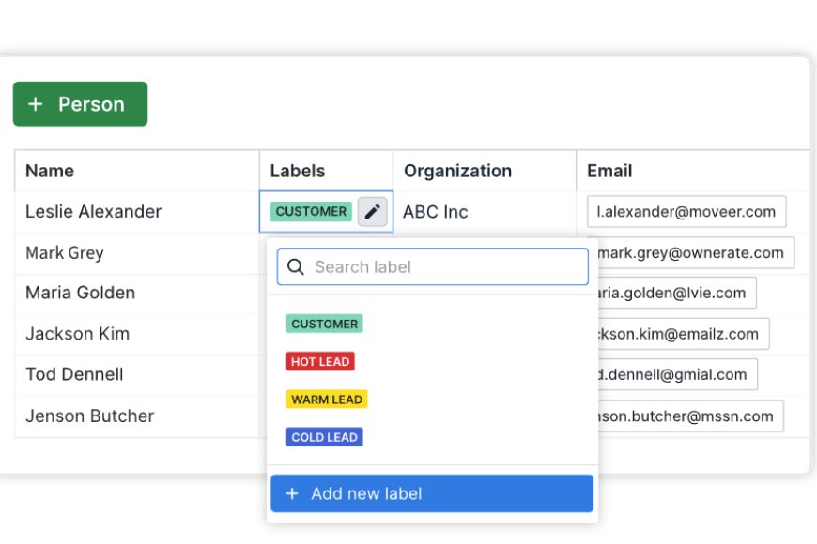Select the CUSTOMER label in the dropdown list
Image resolution: width=817 pixels, height=544 pixels.
point(324,324)
